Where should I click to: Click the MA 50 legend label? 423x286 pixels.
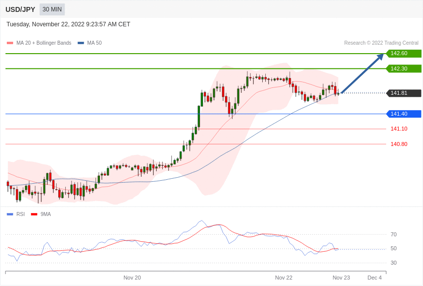click(x=95, y=43)
